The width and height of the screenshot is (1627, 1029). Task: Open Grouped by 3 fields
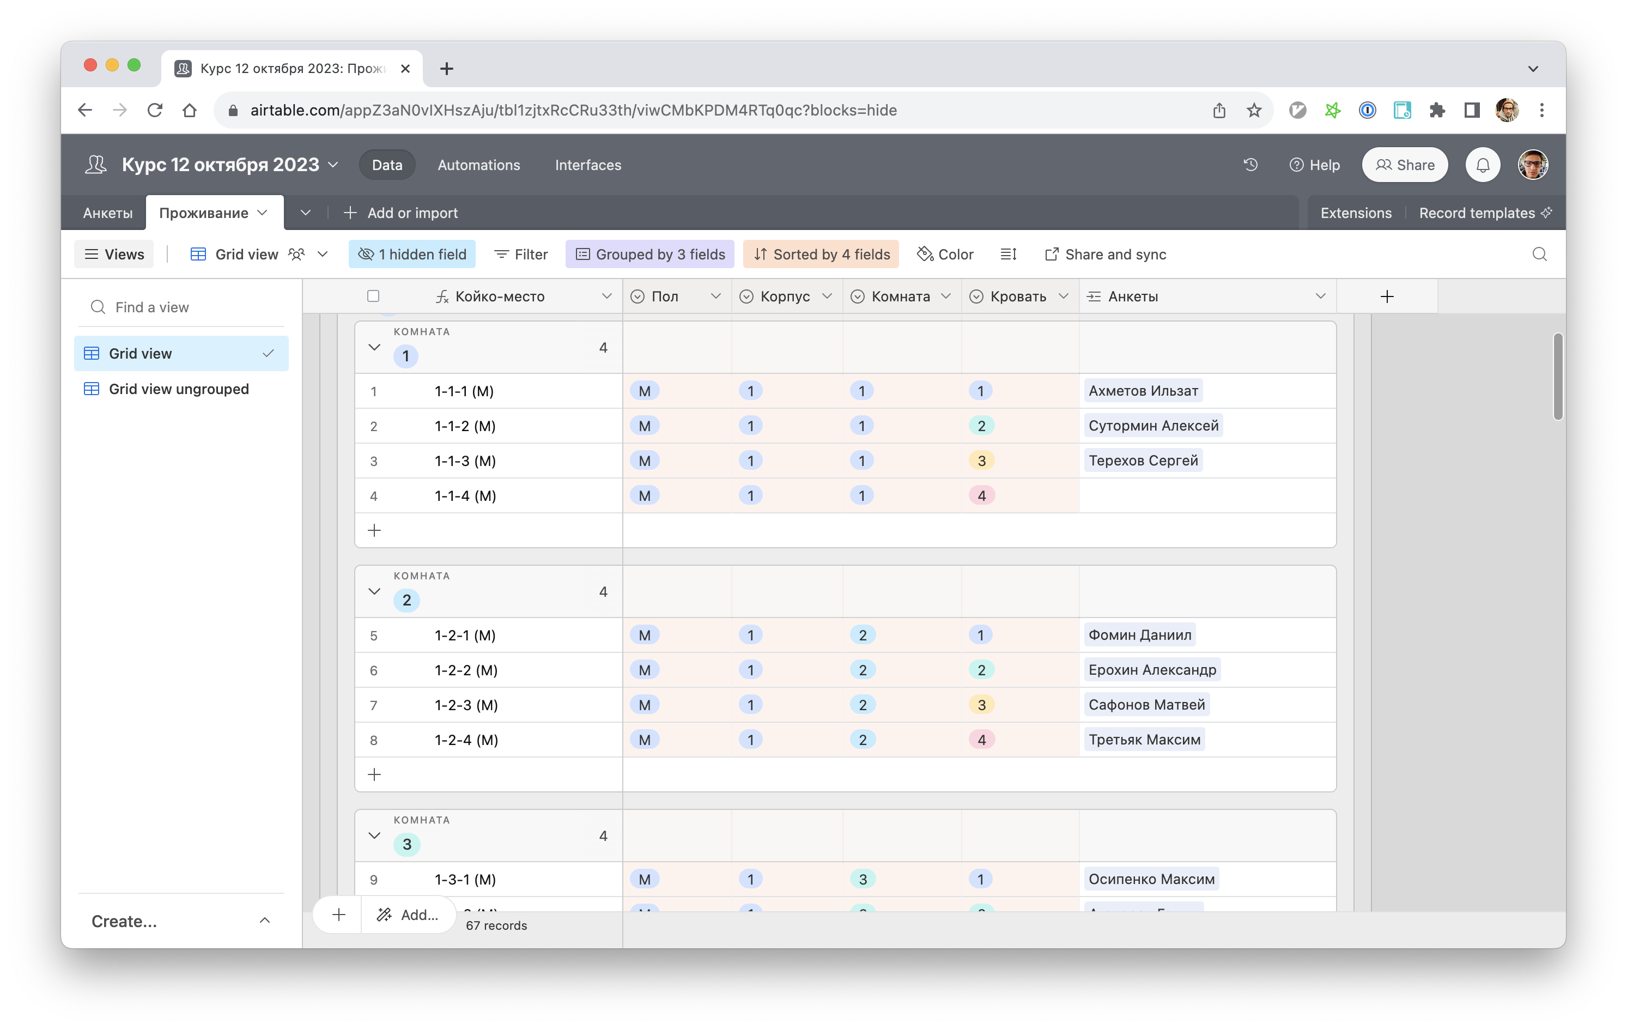pos(650,254)
